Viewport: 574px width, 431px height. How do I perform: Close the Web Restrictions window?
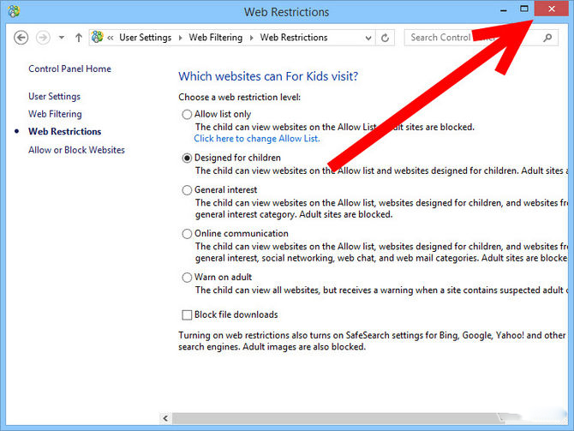coord(552,9)
